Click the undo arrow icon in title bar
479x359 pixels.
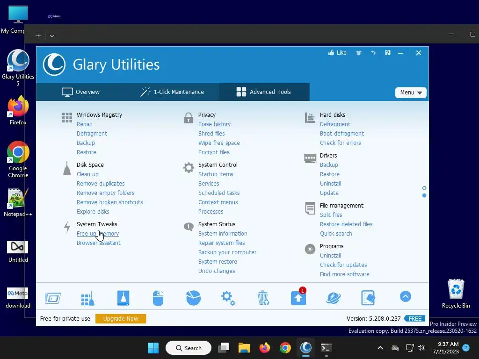click(x=373, y=53)
